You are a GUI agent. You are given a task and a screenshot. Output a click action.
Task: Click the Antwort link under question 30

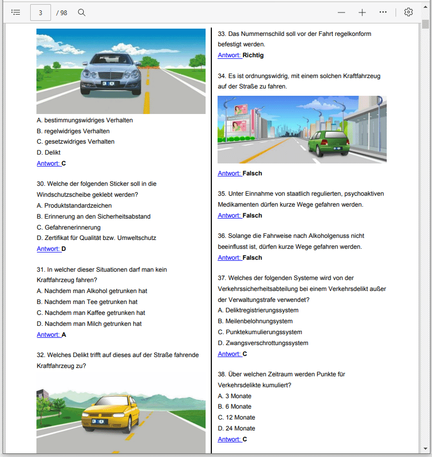(48, 249)
